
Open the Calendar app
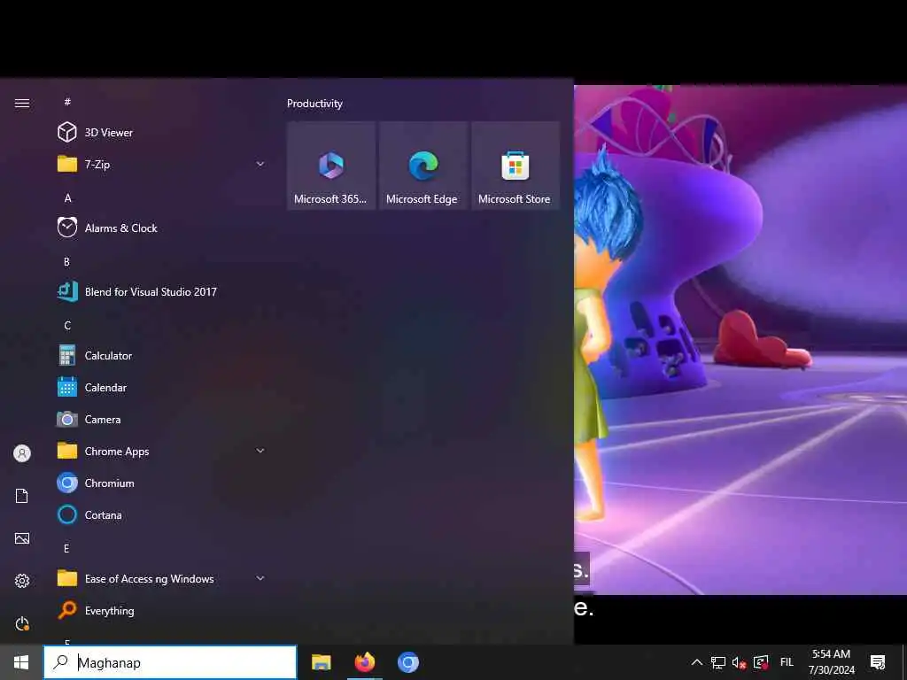pos(161,388)
